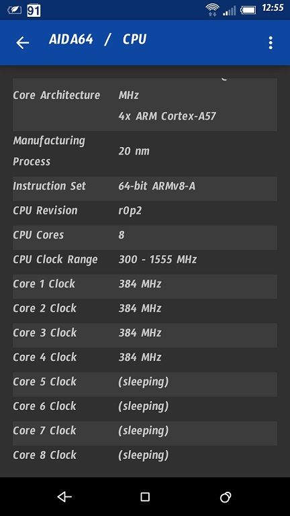Select the AIDA64 / CPU title

97,40
